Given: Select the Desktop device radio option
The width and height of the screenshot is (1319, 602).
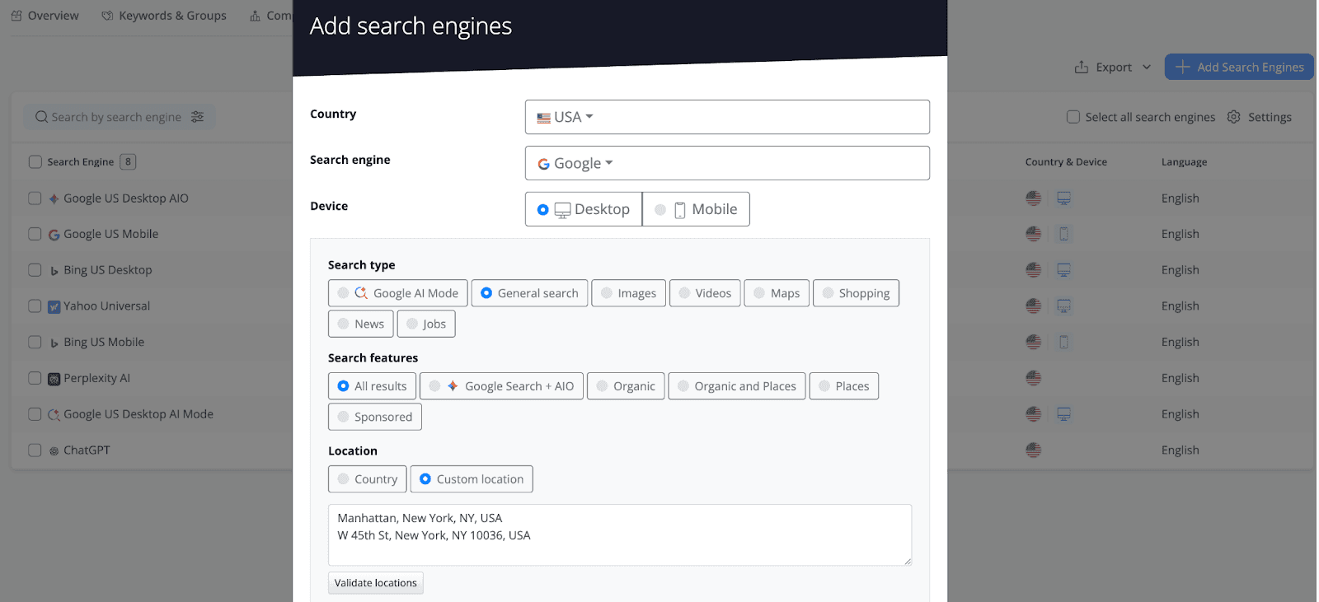Looking at the screenshot, I should [x=584, y=209].
